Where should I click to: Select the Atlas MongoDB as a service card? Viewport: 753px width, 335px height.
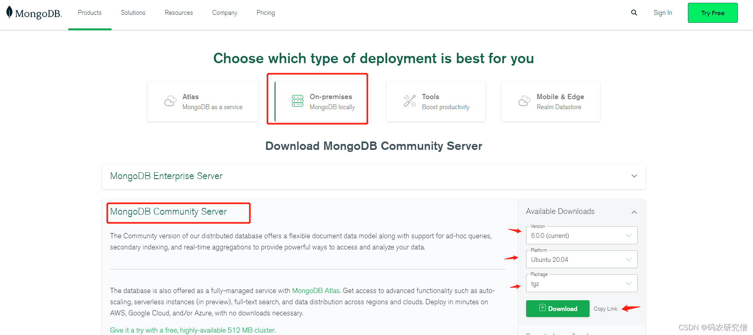click(203, 102)
